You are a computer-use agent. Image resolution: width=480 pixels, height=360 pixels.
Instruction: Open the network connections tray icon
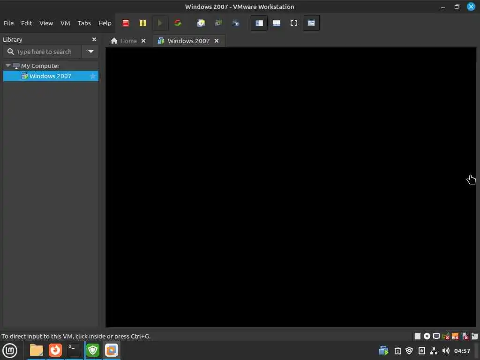coord(434,351)
